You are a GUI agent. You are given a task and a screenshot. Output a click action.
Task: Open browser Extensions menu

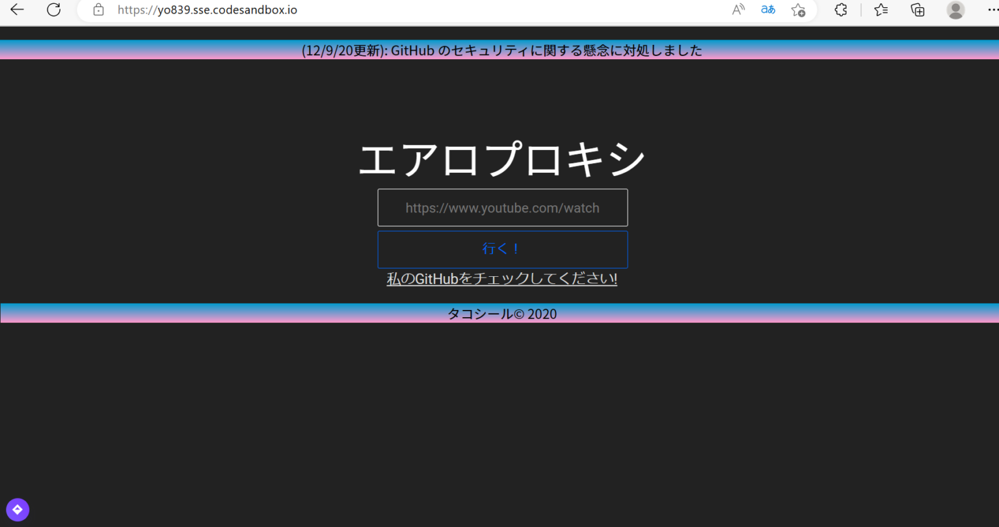(x=840, y=10)
